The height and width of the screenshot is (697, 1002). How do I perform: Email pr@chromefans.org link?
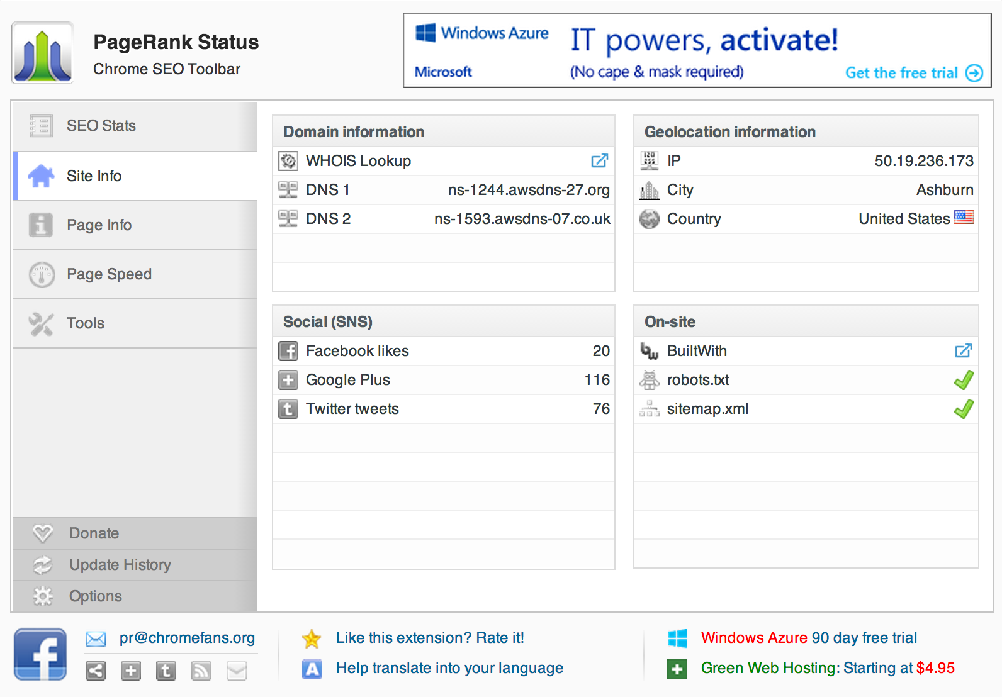click(187, 638)
